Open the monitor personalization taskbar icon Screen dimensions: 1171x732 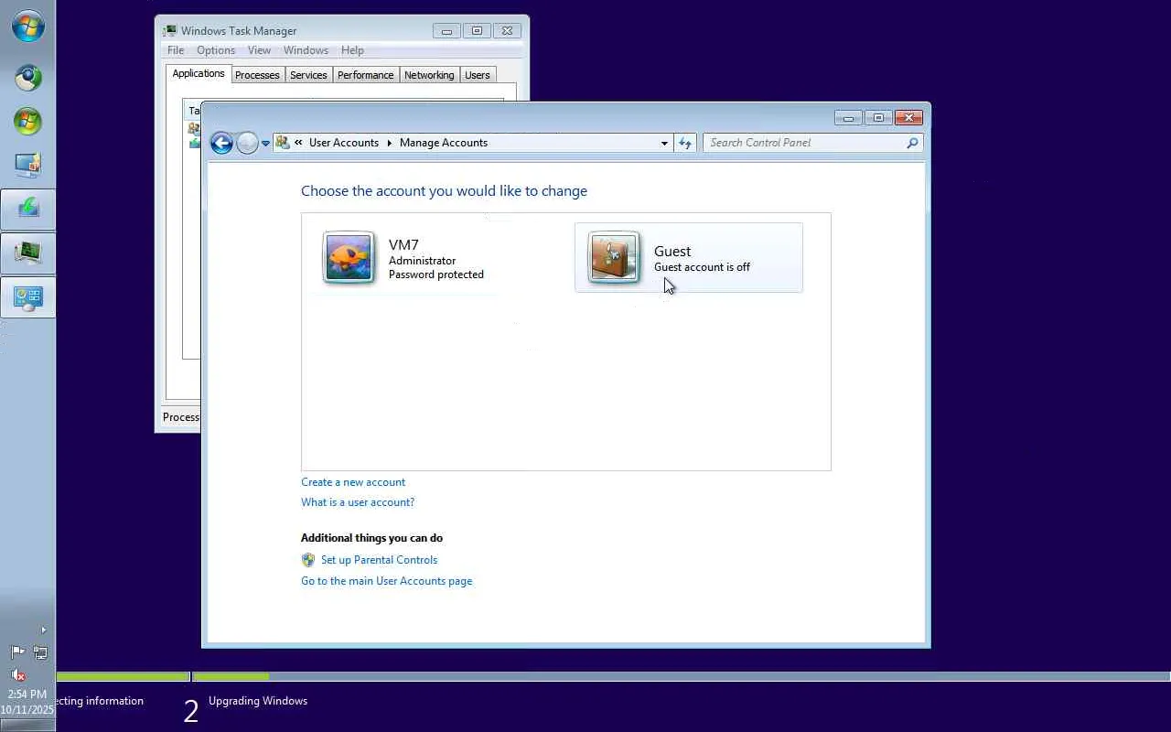(27, 166)
